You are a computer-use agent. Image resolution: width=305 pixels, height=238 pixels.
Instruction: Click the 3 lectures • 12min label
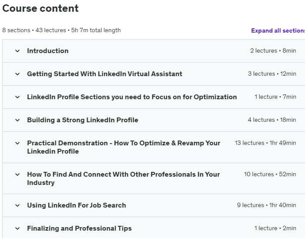(x=272, y=74)
